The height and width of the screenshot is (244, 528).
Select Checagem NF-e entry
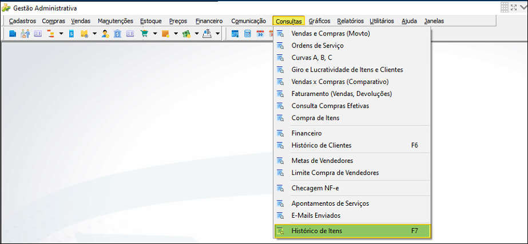(352, 188)
